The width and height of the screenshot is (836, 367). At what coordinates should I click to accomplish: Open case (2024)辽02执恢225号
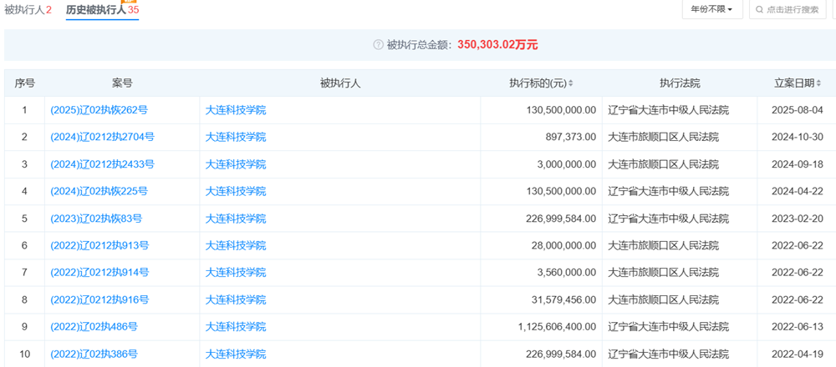point(99,192)
